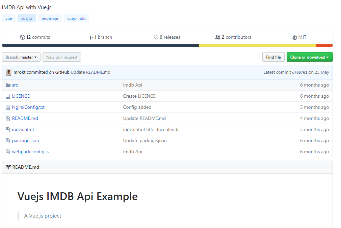Open the Branch: master dropdown
Viewport: 341px width, 228px height.
point(21,57)
